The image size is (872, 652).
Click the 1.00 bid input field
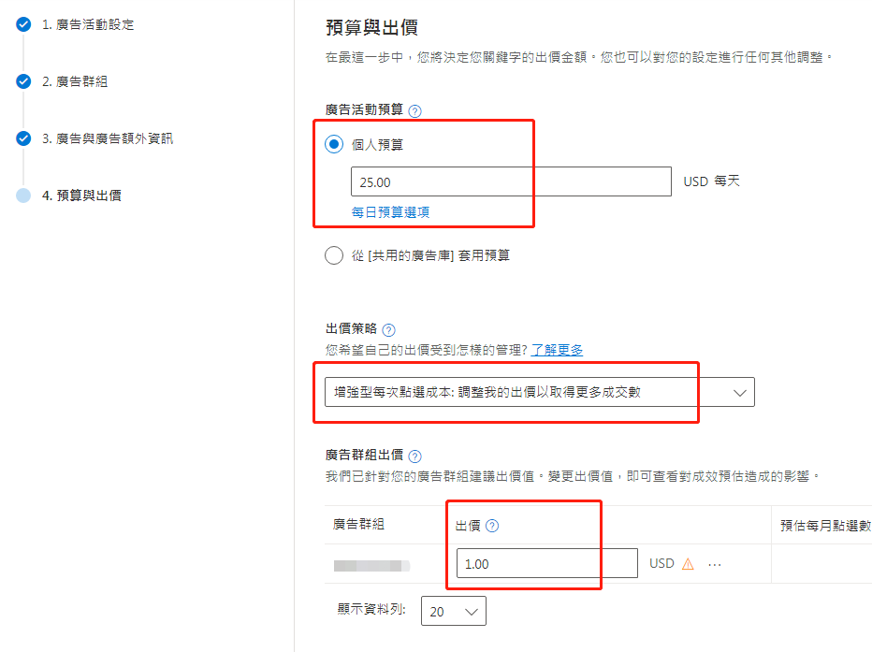click(x=545, y=563)
